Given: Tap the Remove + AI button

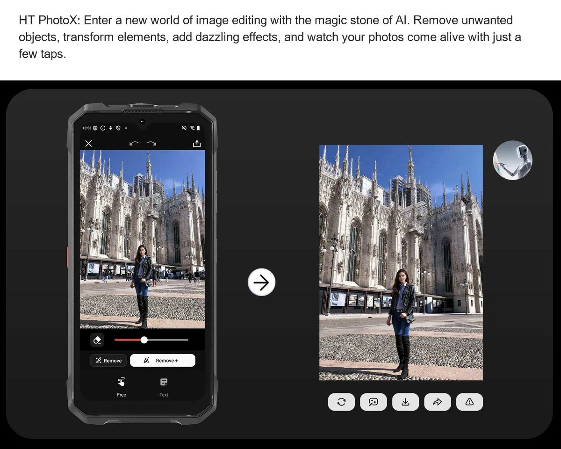Looking at the screenshot, I should pos(162,361).
